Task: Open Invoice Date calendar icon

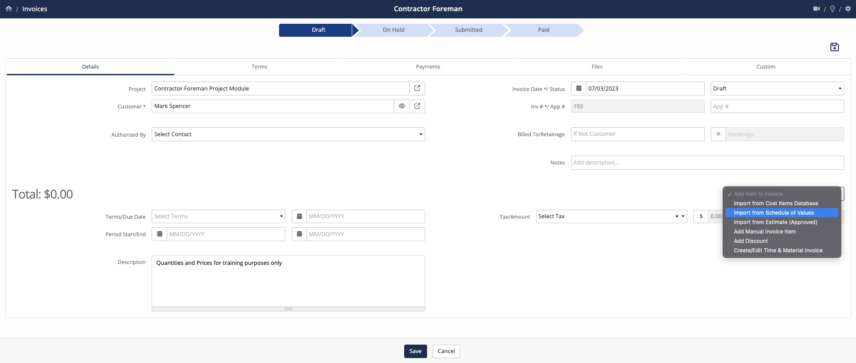Action: coord(579,88)
